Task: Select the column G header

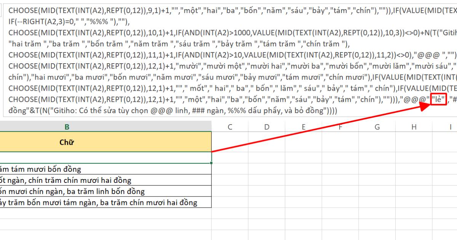Action: pos(376,128)
